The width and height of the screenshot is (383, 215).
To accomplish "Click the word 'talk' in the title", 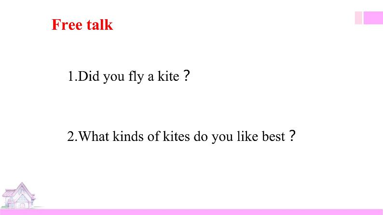I will 100,25.
